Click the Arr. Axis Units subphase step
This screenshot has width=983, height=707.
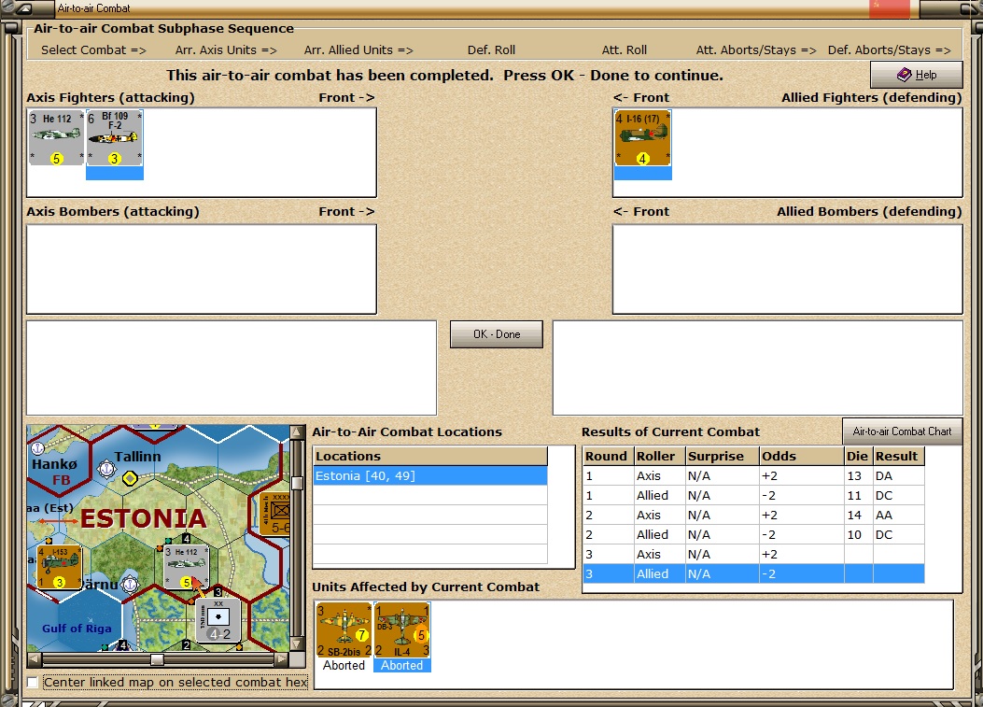point(226,50)
